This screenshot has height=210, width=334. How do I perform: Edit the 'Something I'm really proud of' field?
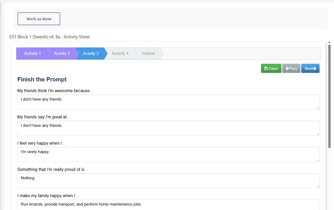[x=168, y=181]
